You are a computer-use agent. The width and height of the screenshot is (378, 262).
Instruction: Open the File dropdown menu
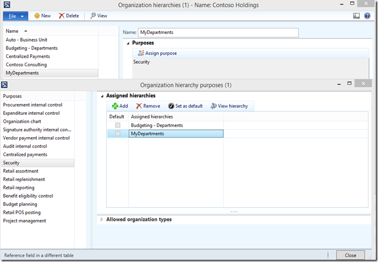(16, 16)
